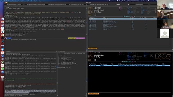Switch to the last iTerm tab
This screenshot has height=97, width=173.
click(x=140, y=4)
